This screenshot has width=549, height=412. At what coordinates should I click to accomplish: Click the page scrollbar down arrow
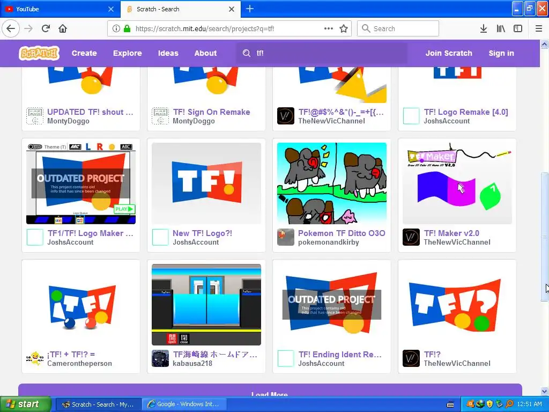(x=544, y=391)
